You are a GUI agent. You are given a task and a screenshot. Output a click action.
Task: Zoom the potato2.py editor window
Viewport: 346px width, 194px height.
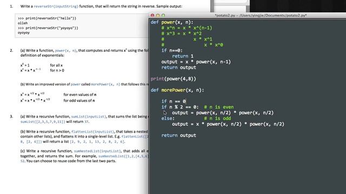tap(163, 16)
